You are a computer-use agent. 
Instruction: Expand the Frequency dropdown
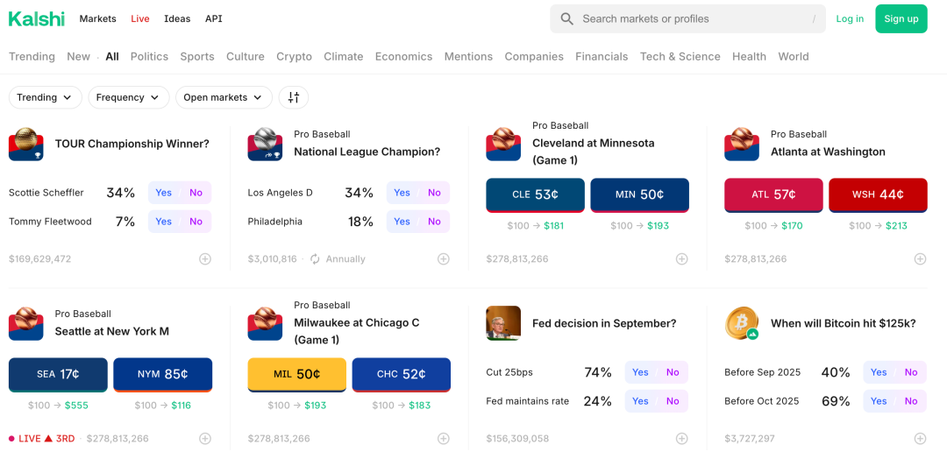pos(128,97)
